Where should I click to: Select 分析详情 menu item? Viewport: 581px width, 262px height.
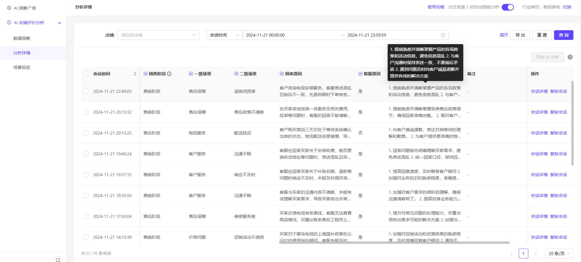click(22, 53)
